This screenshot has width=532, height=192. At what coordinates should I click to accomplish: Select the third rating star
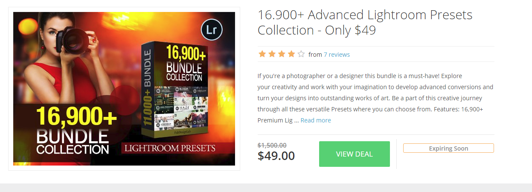282,54
